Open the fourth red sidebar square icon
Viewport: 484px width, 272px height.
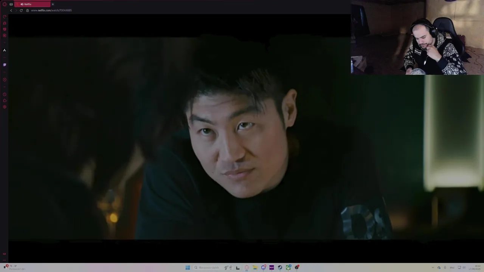coord(5,36)
